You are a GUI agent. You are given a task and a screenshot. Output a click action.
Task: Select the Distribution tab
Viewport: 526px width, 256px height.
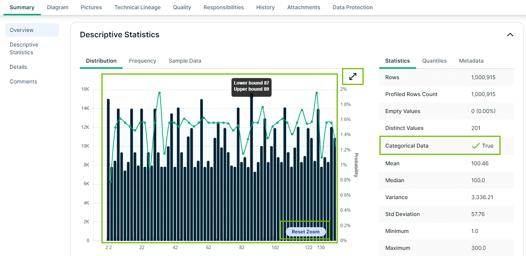tap(101, 61)
